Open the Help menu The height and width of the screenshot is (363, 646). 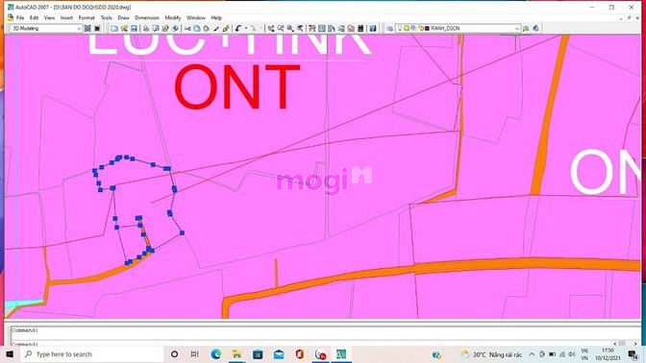pos(216,17)
